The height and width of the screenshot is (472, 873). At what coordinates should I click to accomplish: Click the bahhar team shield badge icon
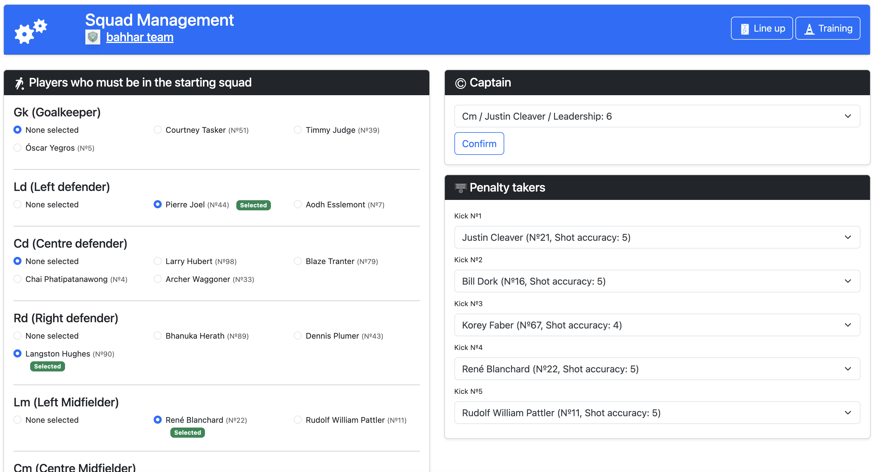[92, 37]
